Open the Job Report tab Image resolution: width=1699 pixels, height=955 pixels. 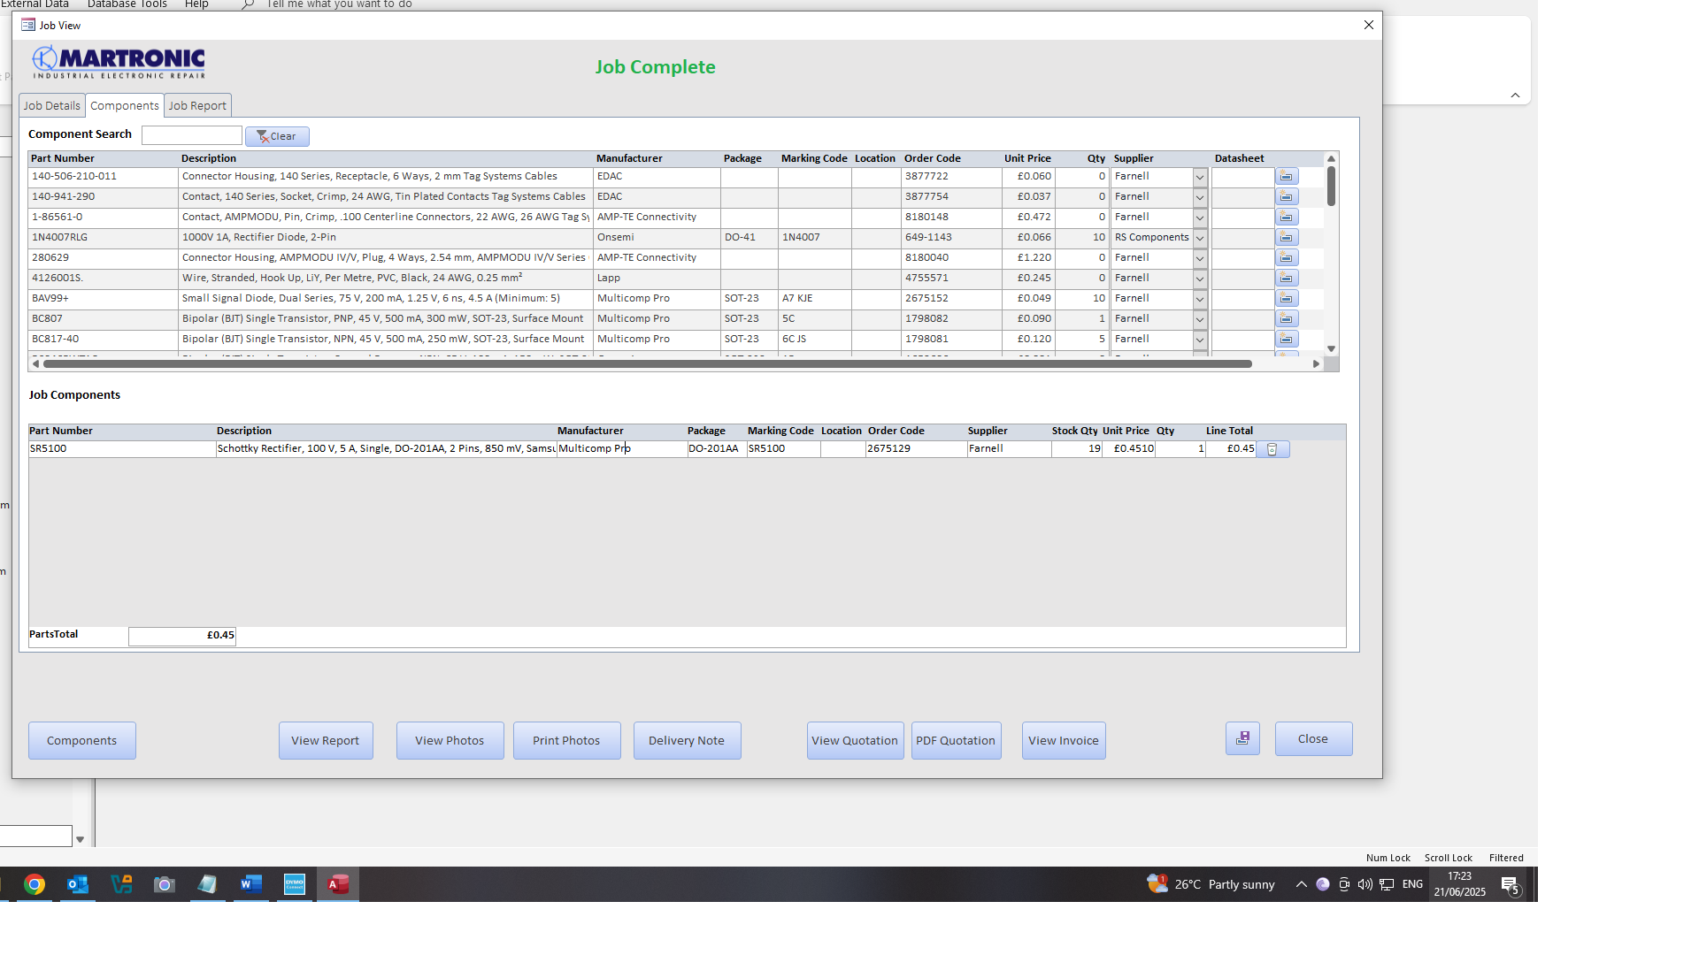(x=197, y=106)
